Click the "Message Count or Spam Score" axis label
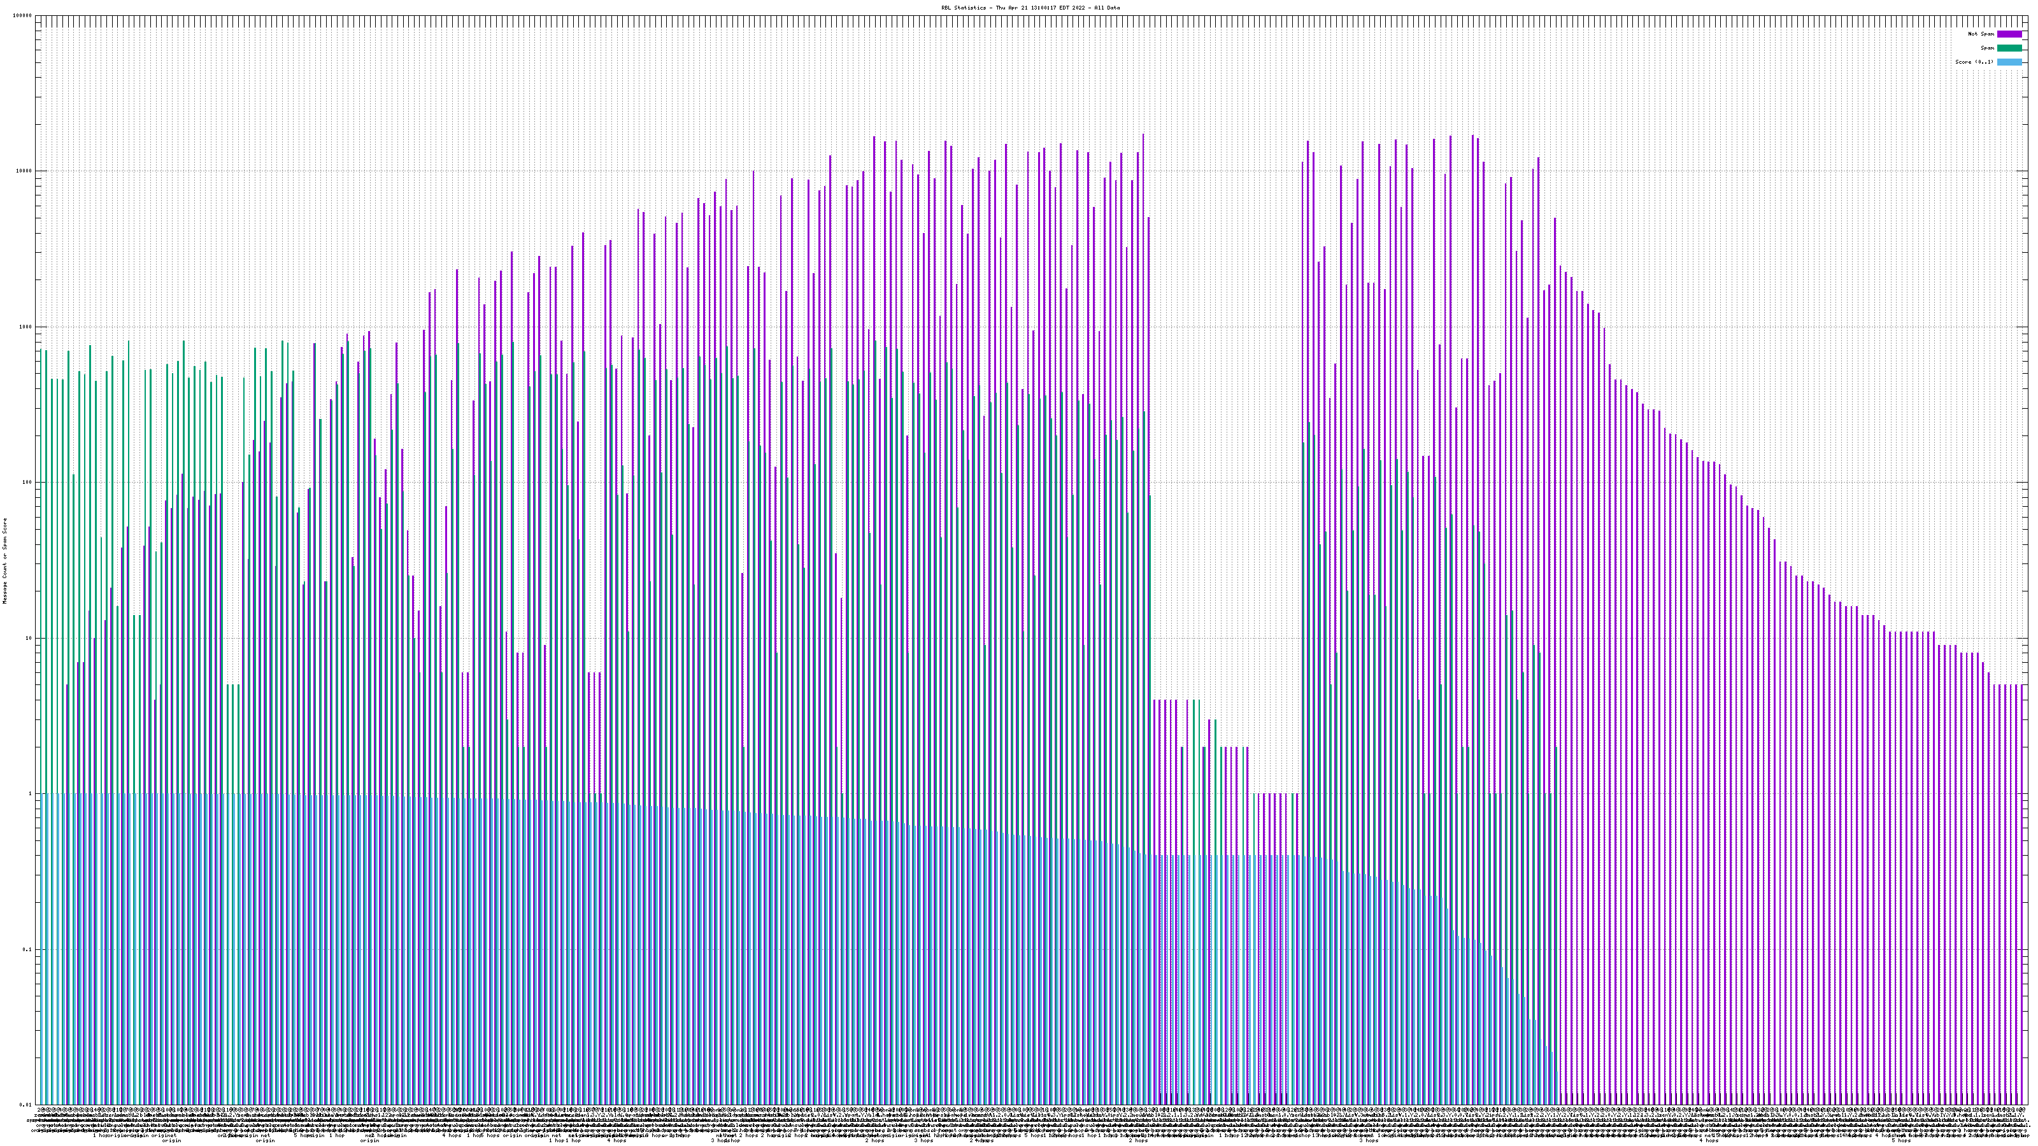 click(4, 561)
